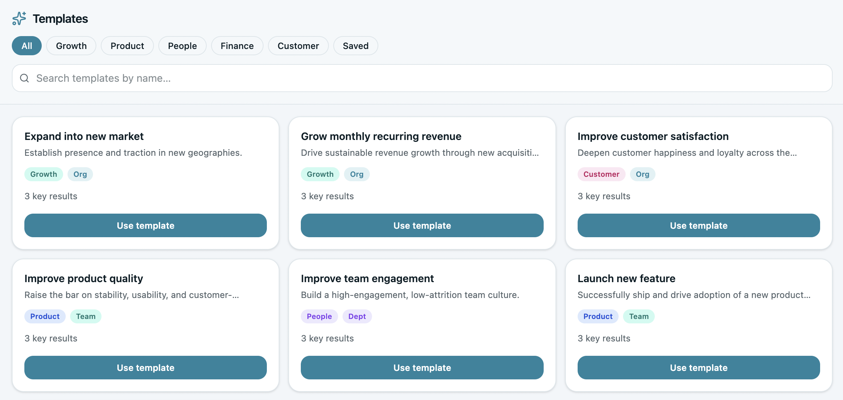The height and width of the screenshot is (400, 843).
Task: Use the Improve team engagement template
Action: tap(422, 368)
